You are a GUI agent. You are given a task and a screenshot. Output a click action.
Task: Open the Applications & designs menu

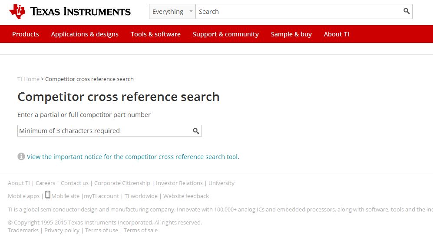pyautogui.click(x=85, y=34)
